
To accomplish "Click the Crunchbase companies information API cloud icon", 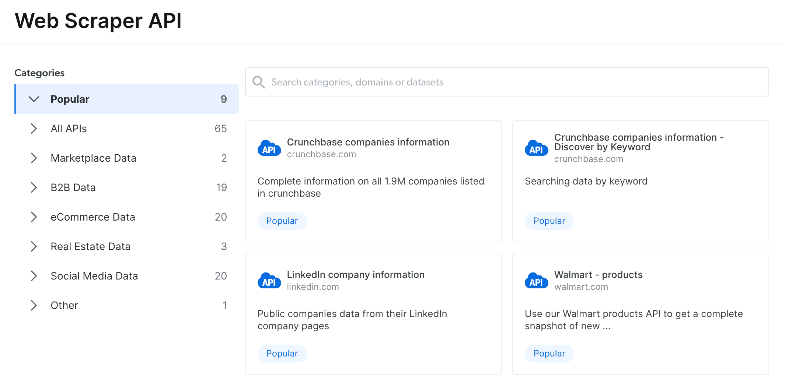I will coord(269,148).
